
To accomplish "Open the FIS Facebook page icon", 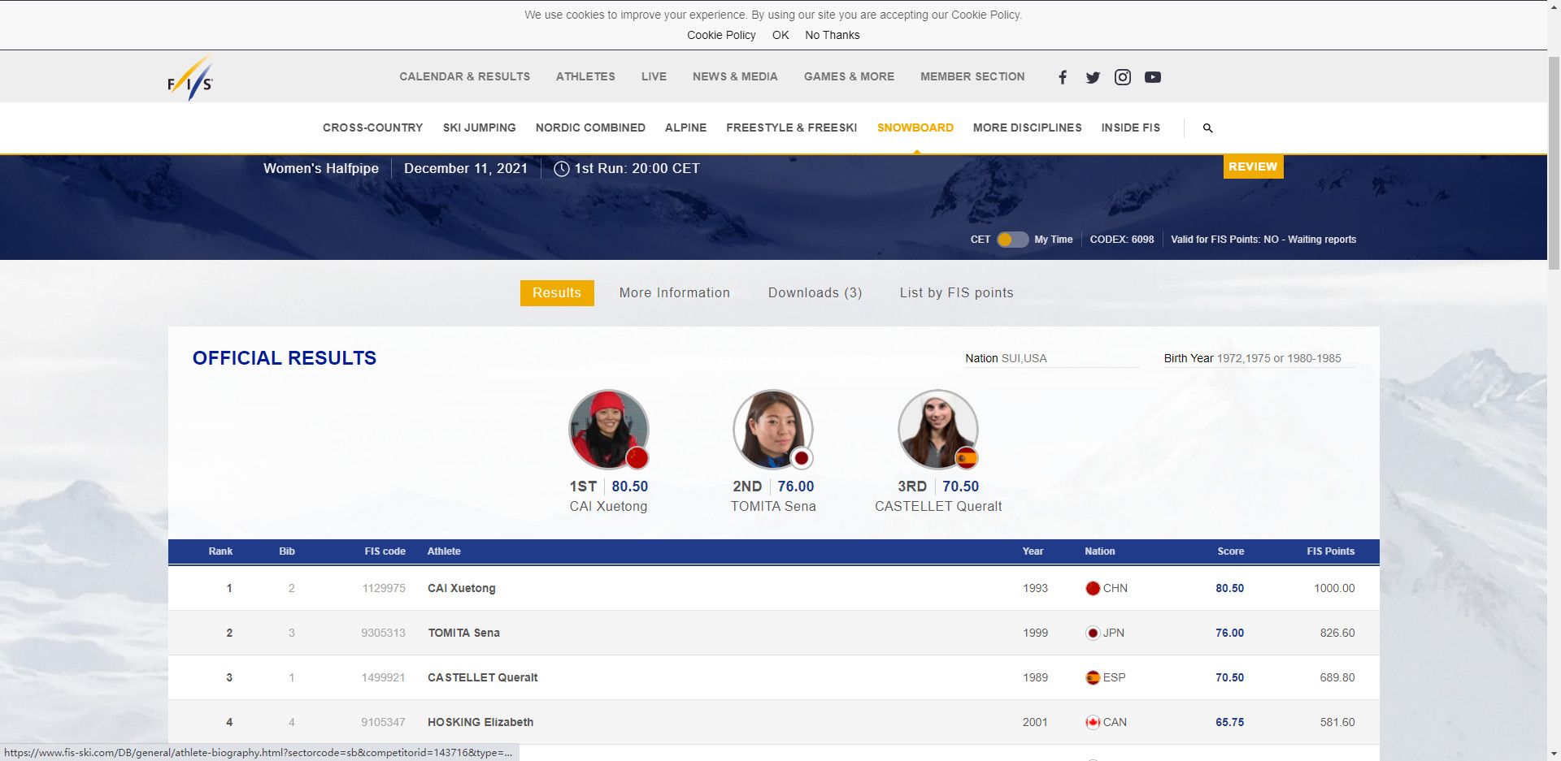I will click(1063, 77).
